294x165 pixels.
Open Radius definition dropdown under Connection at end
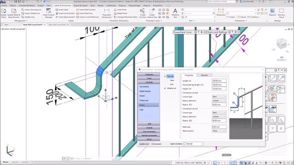click(219, 116)
